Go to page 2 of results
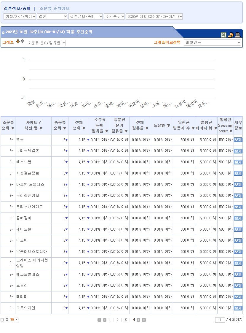246x333 pixels. click(x=117, y=320)
